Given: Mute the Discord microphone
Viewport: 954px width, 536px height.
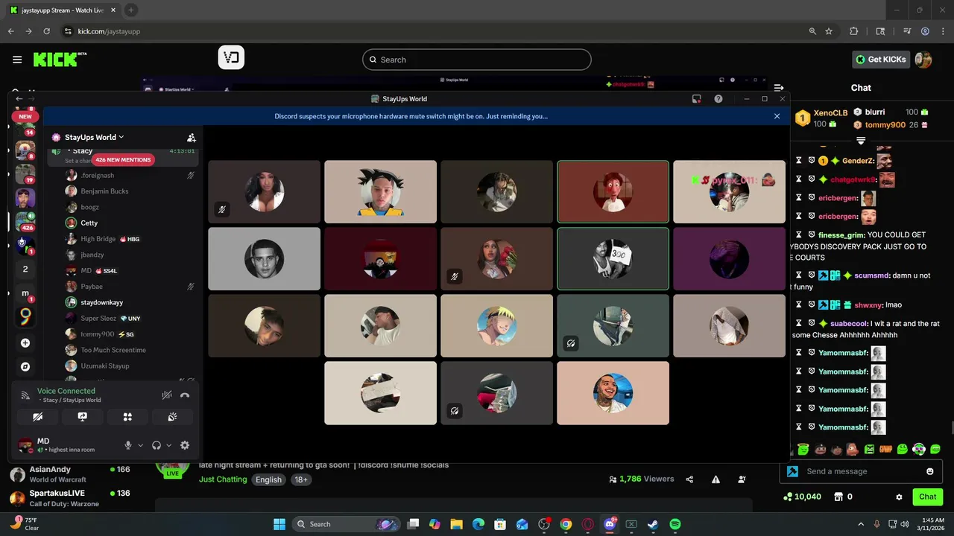Looking at the screenshot, I should click(128, 445).
